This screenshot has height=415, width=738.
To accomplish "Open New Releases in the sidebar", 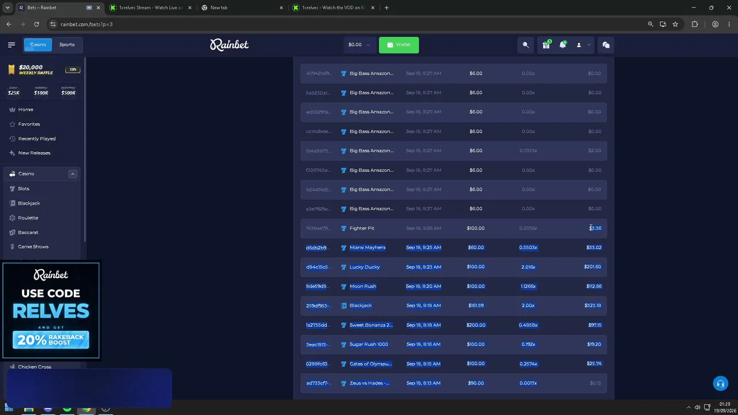I will (34, 153).
